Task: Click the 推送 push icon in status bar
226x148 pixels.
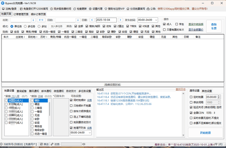Action: tap(42, 144)
